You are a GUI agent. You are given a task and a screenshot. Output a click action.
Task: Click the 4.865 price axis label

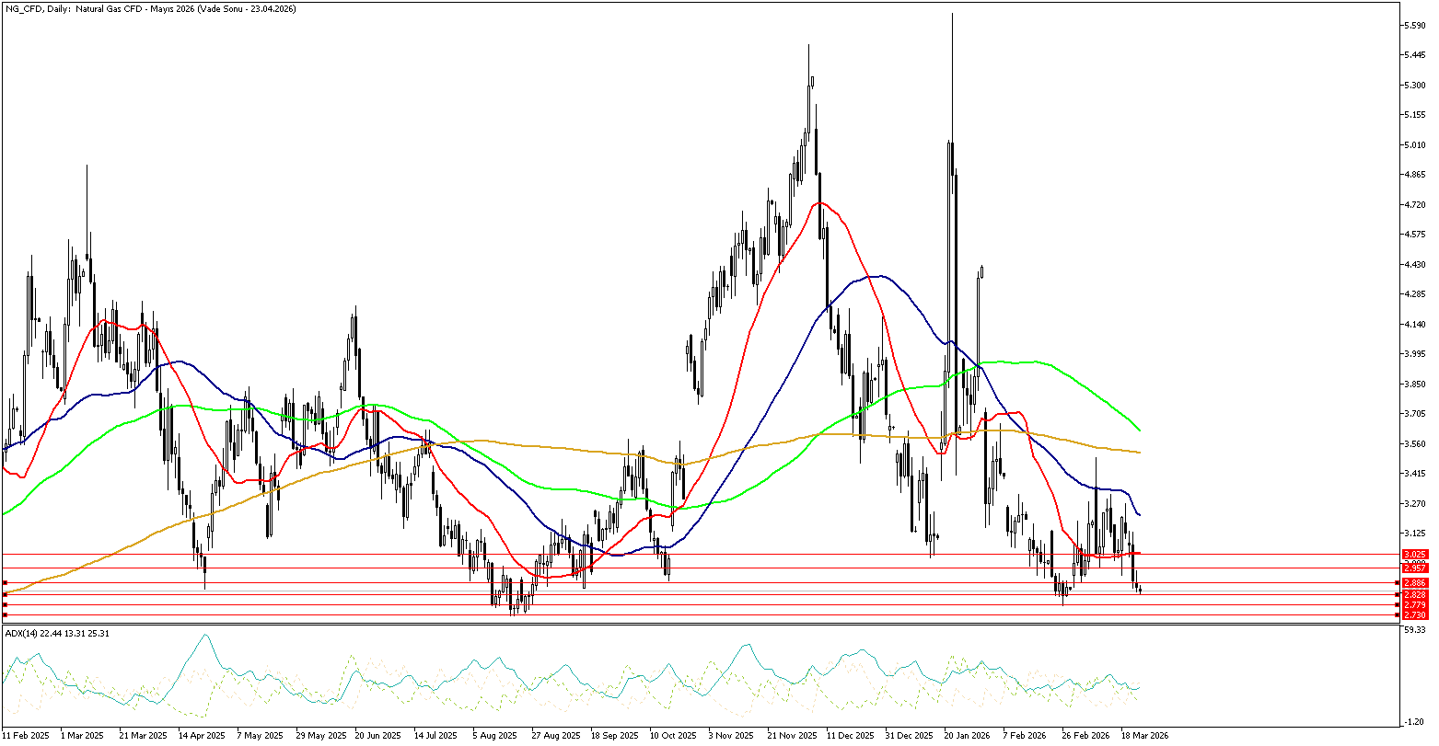pyautogui.click(x=1414, y=175)
